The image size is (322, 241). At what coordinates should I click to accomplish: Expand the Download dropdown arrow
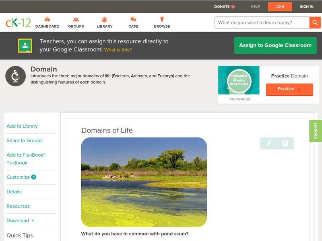pos(33,221)
